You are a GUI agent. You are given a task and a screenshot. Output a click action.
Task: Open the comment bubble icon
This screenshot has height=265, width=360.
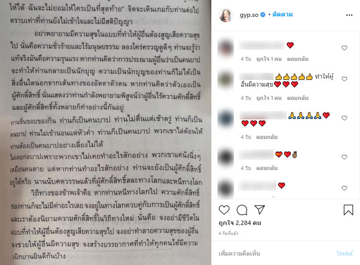click(242, 210)
